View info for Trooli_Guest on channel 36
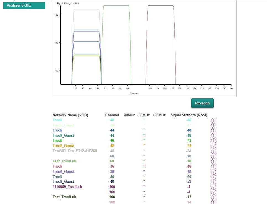The width and height of the screenshot is (267, 204). click(213, 171)
